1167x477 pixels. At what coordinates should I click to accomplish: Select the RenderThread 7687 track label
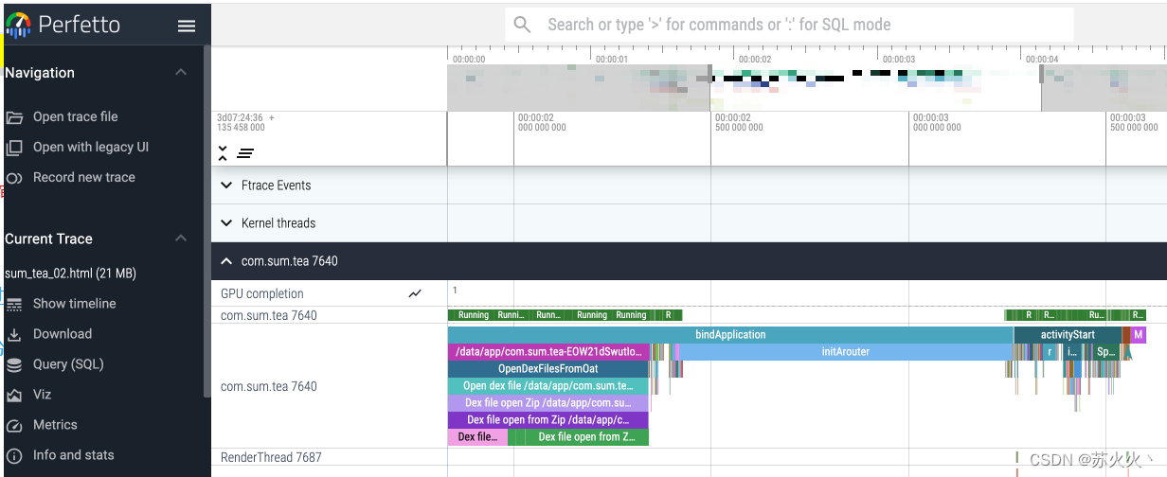[271, 457]
